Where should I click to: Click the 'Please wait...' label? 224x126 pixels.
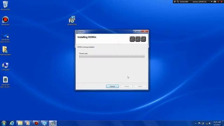(84, 54)
